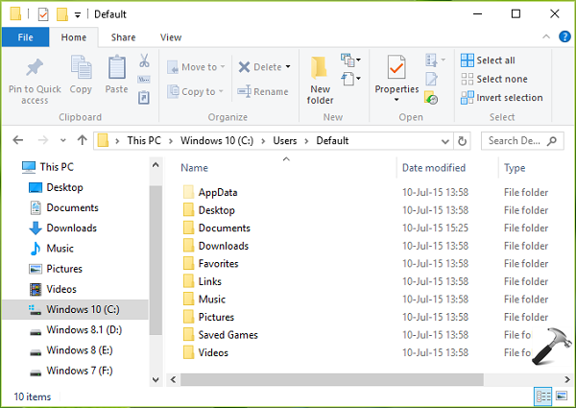Click the Copy icon in Clipboard group
Screen dimensions: 576x408
(81, 67)
